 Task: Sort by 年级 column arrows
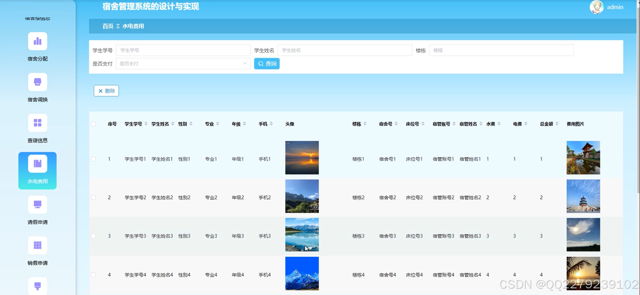[244, 124]
